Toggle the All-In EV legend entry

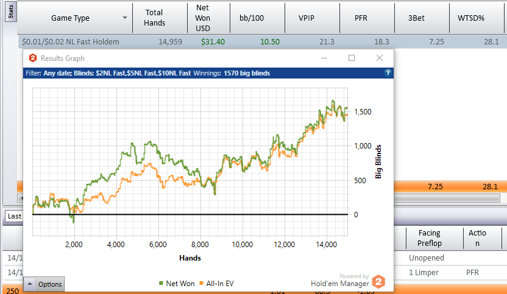217,283
